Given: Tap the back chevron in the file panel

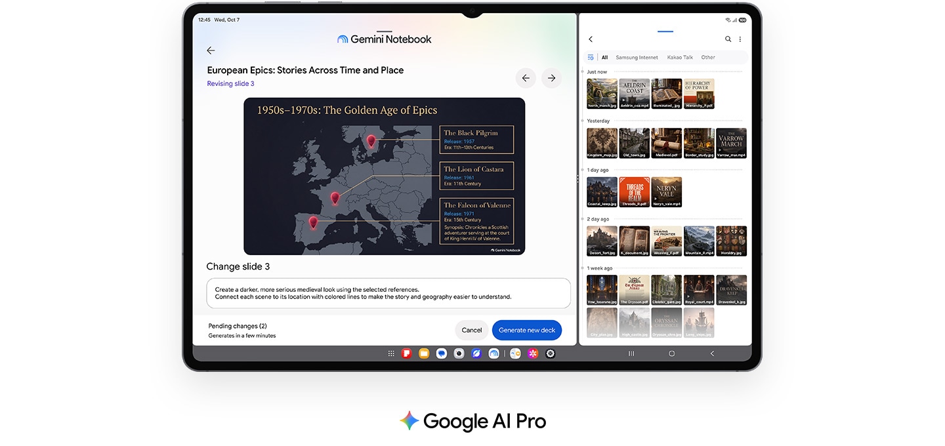Looking at the screenshot, I should tap(591, 39).
